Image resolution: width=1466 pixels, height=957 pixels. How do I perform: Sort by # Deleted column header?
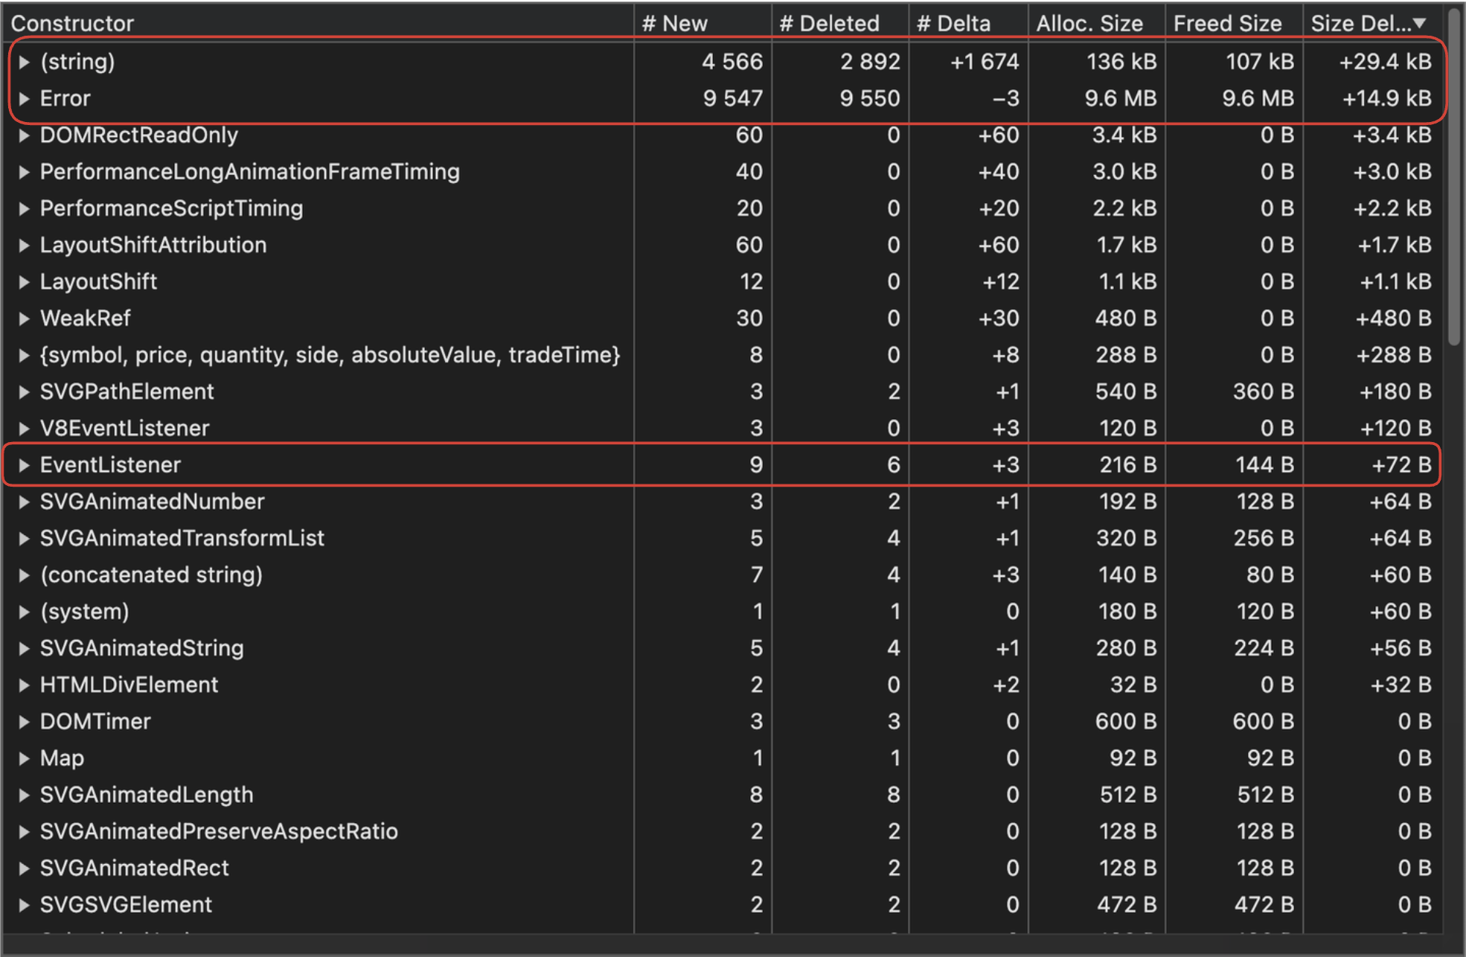click(829, 23)
